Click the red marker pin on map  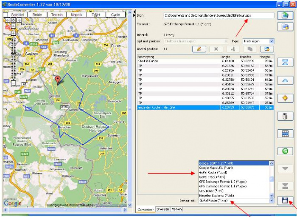tap(57, 80)
